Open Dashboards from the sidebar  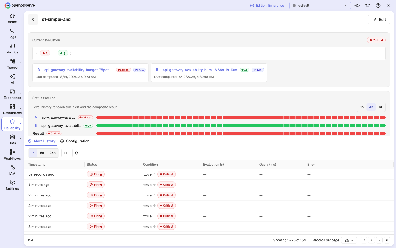point(12,109)
